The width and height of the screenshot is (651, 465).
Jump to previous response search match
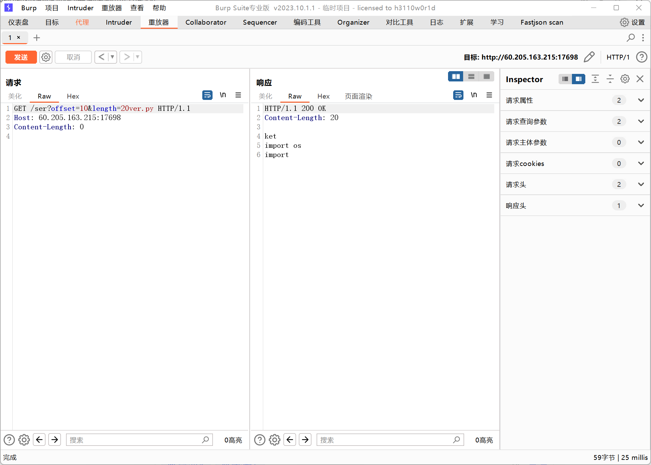tap(290, 439)
